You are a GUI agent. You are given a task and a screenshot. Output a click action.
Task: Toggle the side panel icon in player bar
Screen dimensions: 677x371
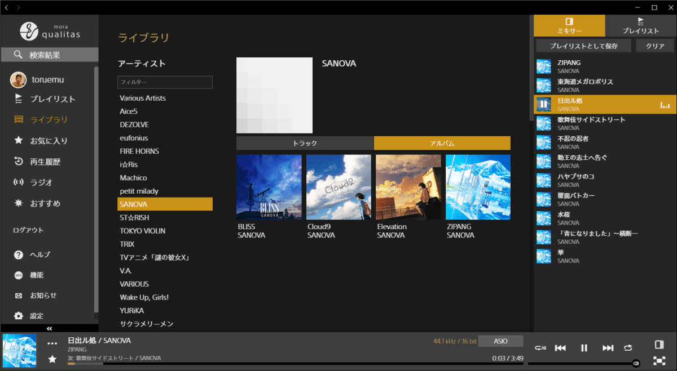click(659, 344)
